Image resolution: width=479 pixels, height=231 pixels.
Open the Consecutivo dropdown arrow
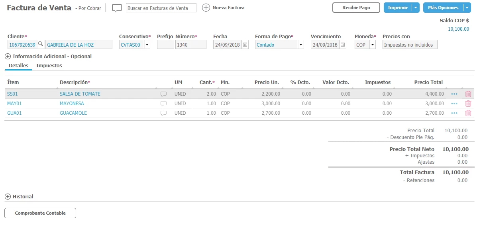(x=147, y=45)
